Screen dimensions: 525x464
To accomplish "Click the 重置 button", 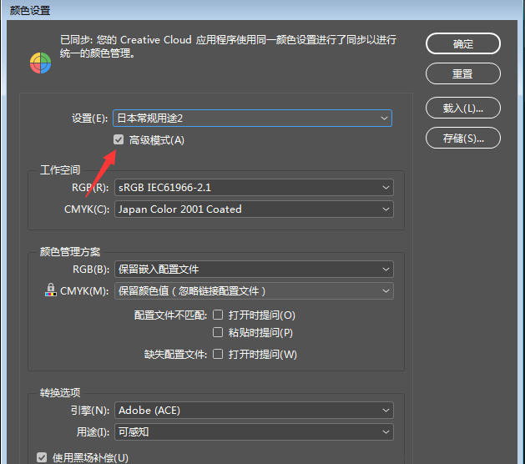I will click(463, 73).
